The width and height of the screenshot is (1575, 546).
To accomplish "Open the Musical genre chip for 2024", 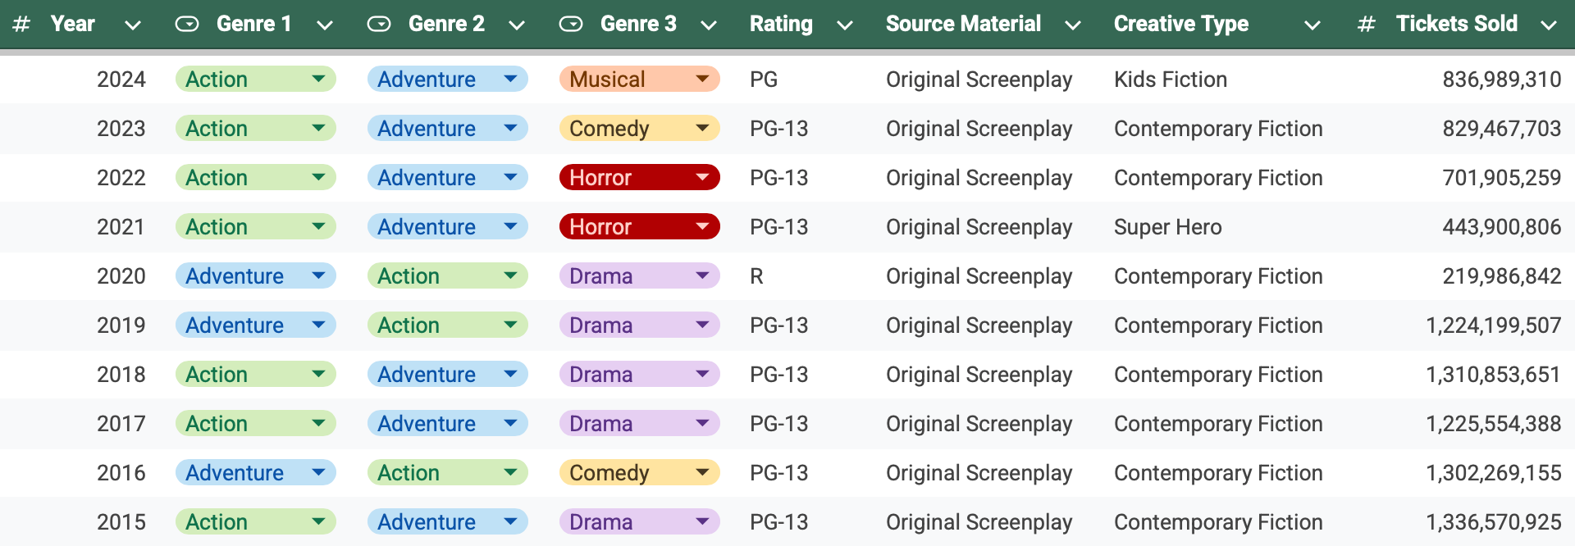I will 639,80.
